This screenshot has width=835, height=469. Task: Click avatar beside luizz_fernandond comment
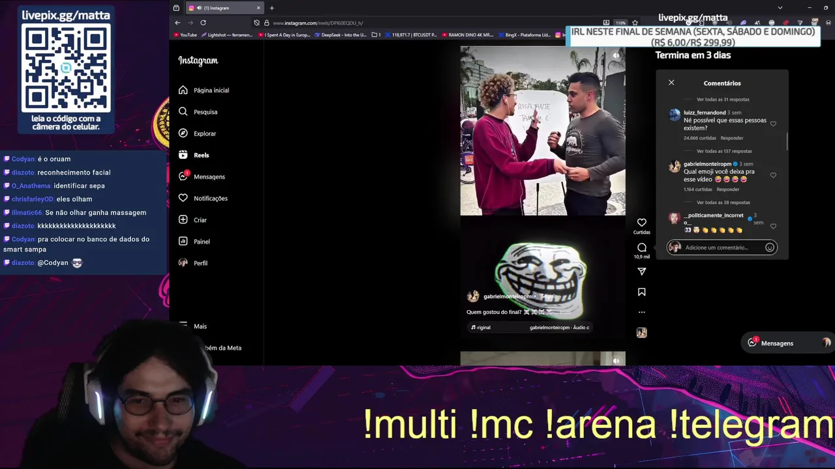(675, 115)
